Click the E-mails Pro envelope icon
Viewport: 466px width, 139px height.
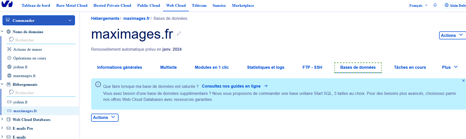click(9, 128)
